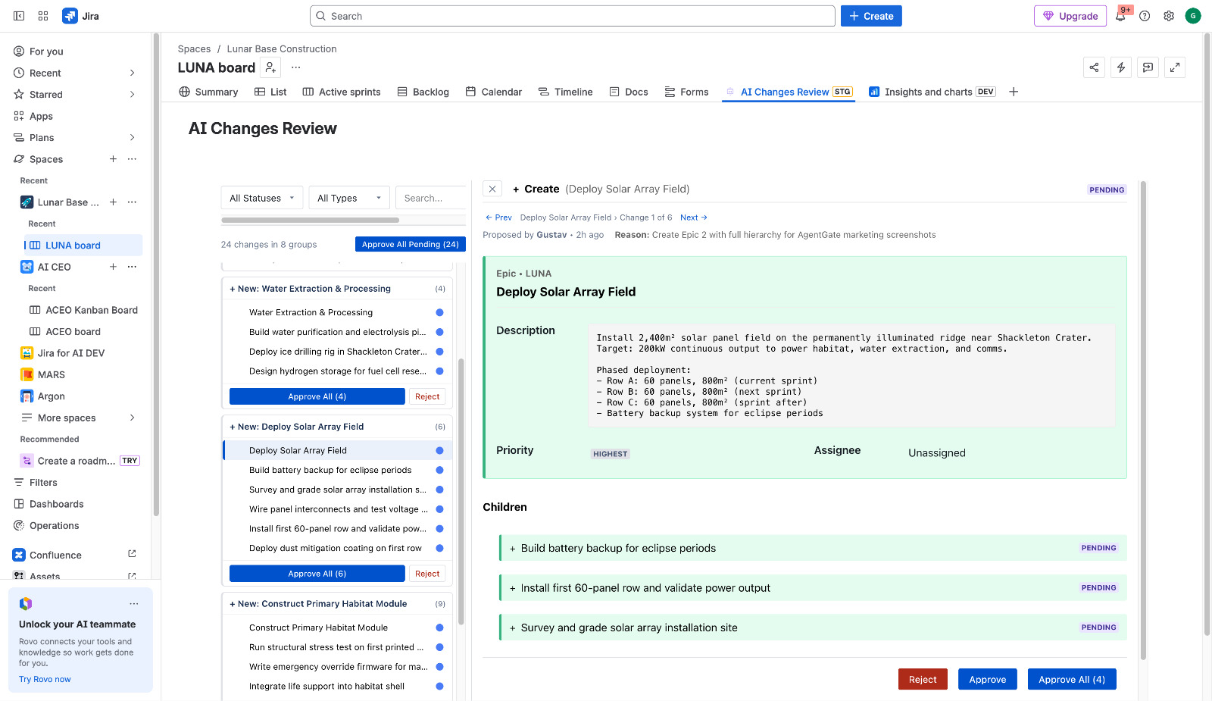Click the share icon for LUNA board
Viewport: 1212px width, 701px height.
[1094, 67]
